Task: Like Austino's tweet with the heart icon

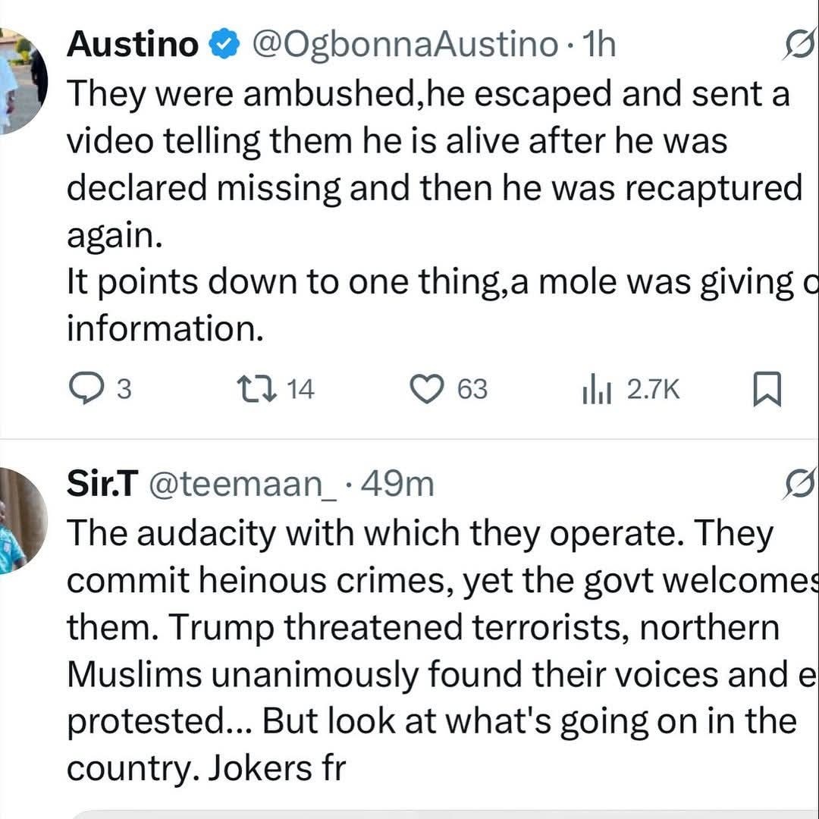Action: click(425, 390)
